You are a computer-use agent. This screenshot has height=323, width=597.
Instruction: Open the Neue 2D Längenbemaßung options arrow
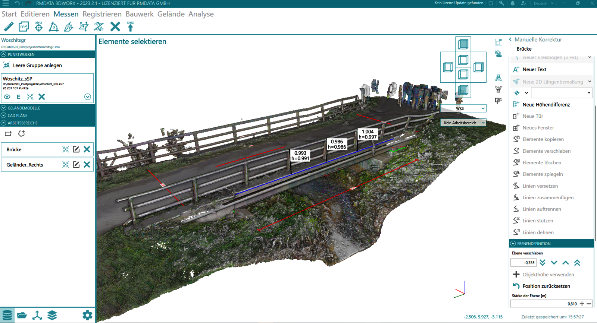click(590, 81)
